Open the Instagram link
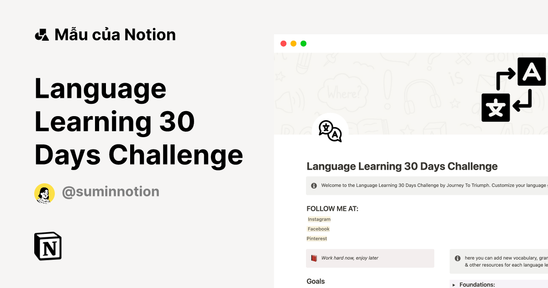 (x=319, y=219)
